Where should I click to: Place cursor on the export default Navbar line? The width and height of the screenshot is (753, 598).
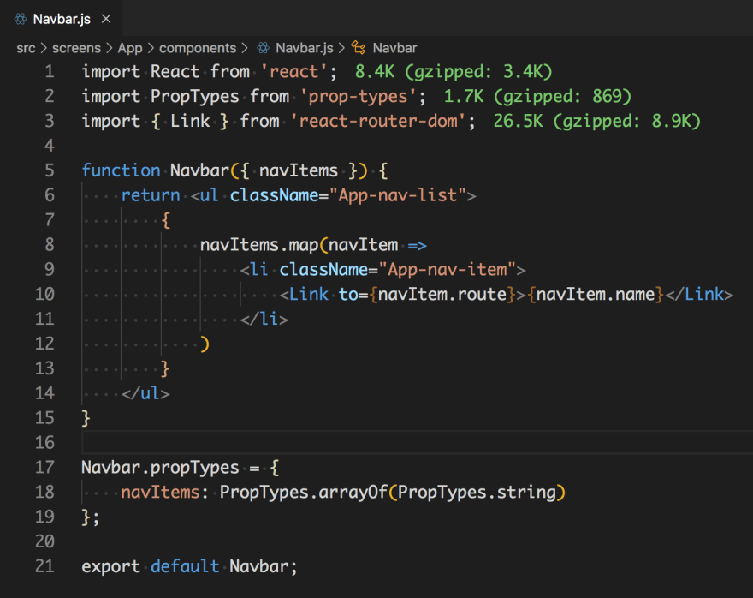point(188,566)
